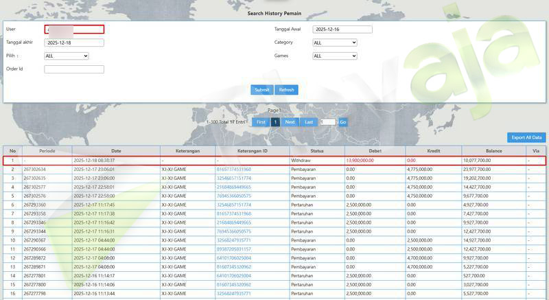This screenshot has height=300, width=549.
Task: Jump to the Last page
Action: click(309, 122)
